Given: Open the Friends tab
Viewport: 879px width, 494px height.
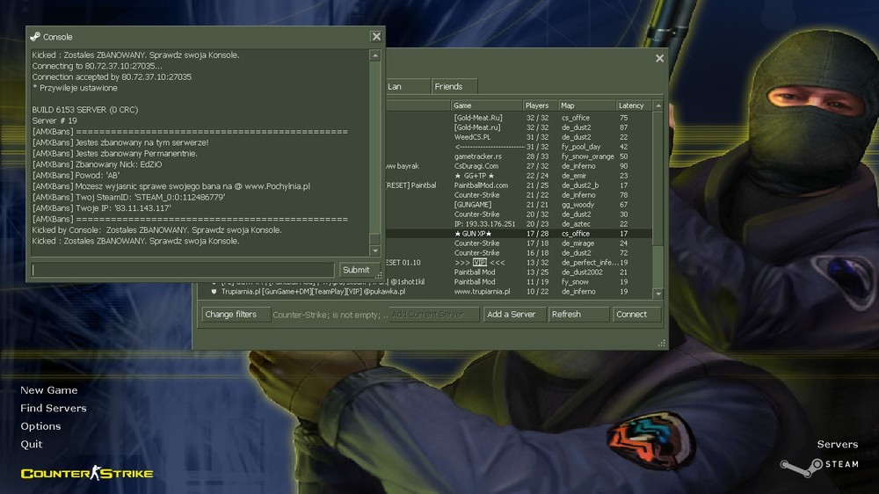Looking at the screenshot, I should point(448,87).
